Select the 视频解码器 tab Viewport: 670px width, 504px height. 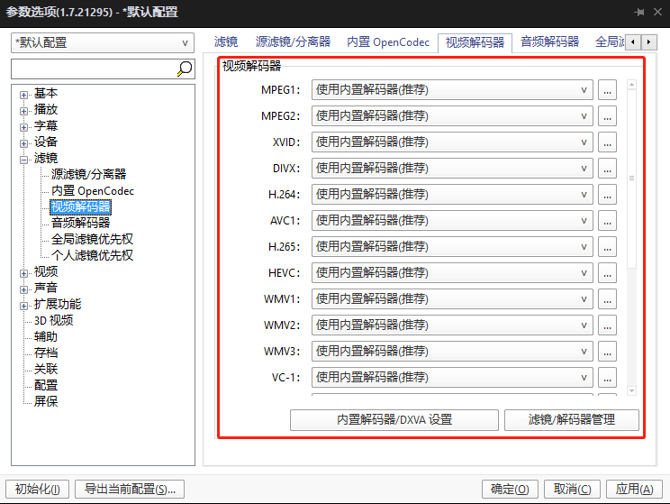point(475,42)
